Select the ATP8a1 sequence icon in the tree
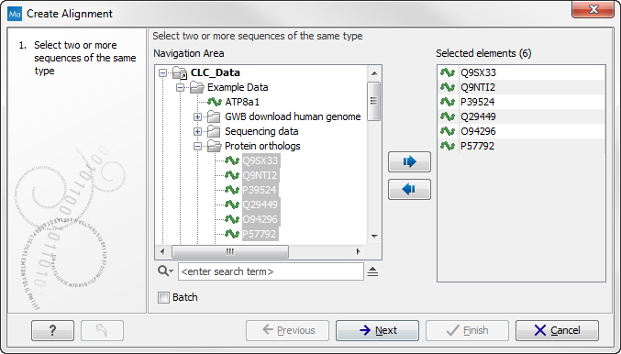Viewport: 621px width, 354px height. tap(215, 102)
